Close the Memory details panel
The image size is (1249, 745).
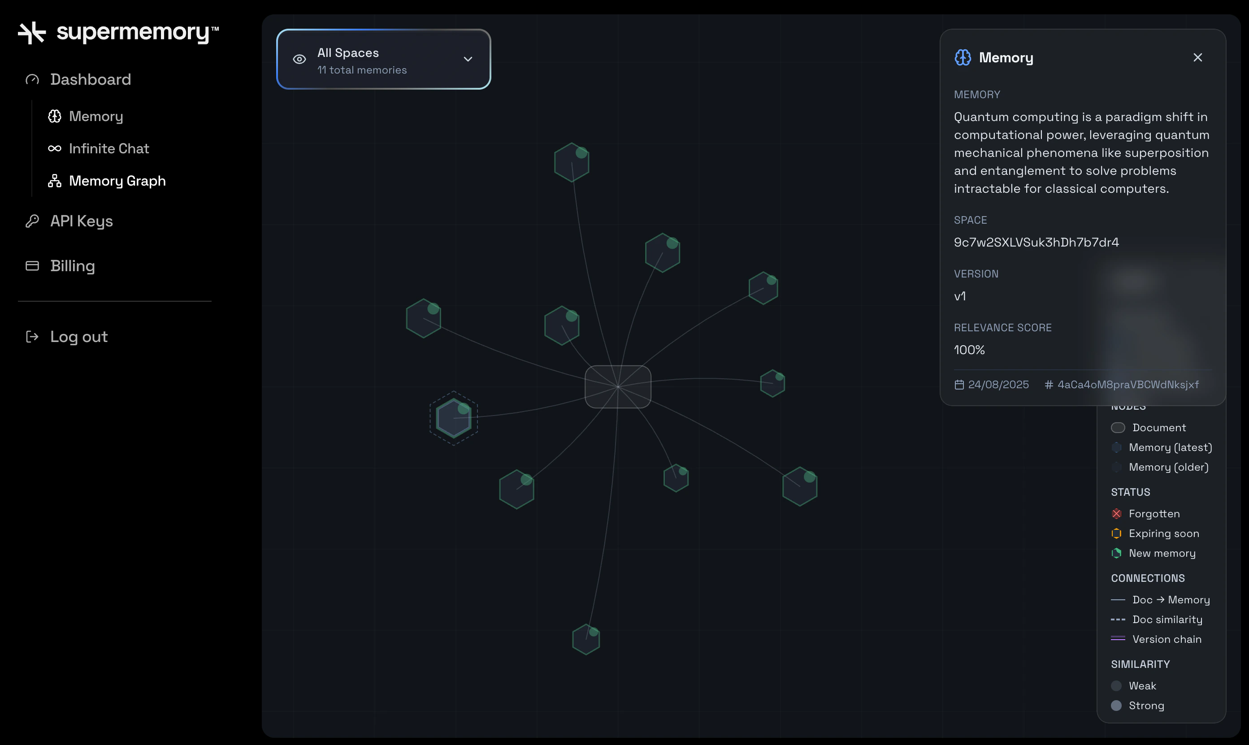tap(1198, 58)
